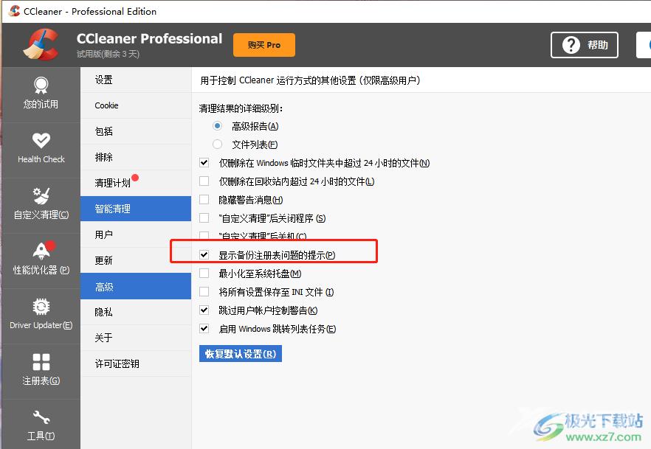The width and height of the screenshot is (651, 449).
Task: Open the 清理计划 schedule tab
Action: click(112, 183)
